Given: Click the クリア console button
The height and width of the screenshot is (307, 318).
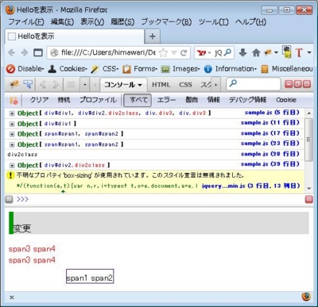Looking at the screenshot, I should 39,100.
